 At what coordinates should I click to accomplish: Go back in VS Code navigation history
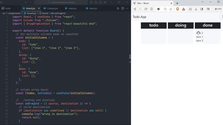(26, 2)
